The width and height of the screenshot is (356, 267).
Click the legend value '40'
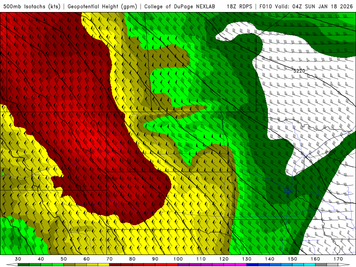[x=40, y=259]
